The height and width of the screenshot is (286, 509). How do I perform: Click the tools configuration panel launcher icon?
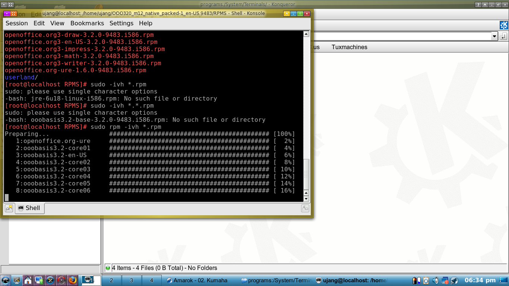50,280
